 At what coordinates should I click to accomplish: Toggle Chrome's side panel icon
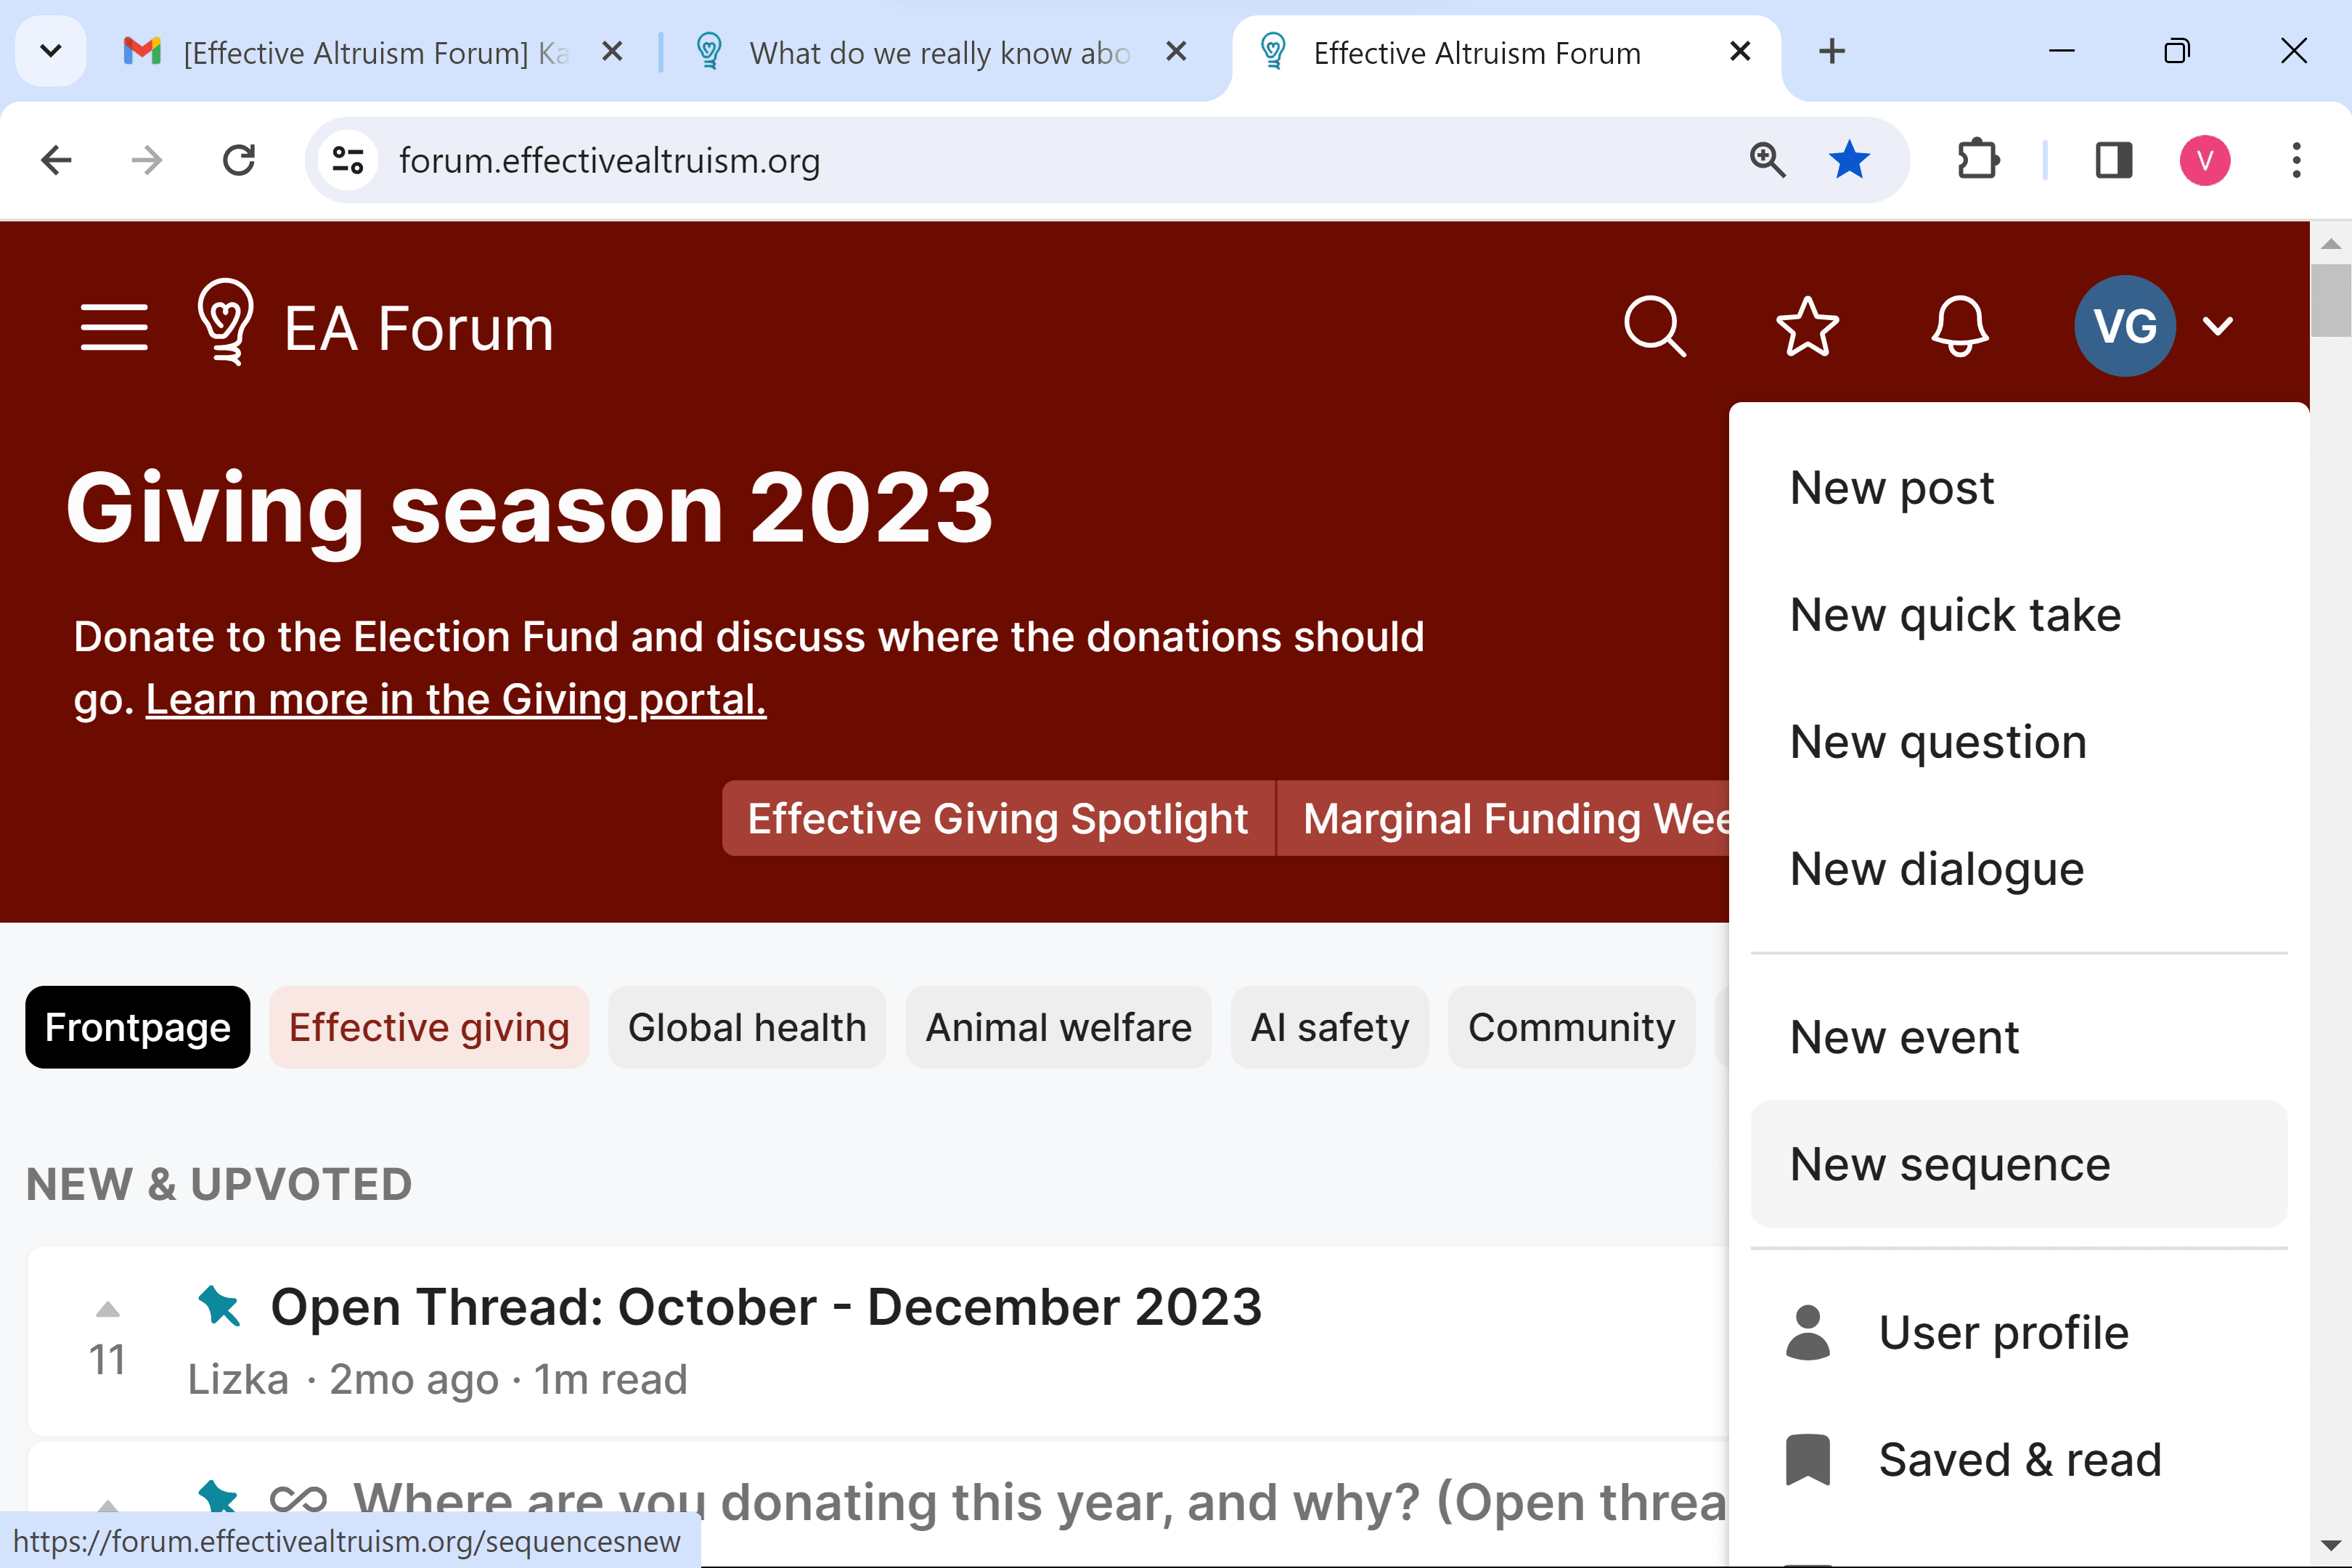2113,160
